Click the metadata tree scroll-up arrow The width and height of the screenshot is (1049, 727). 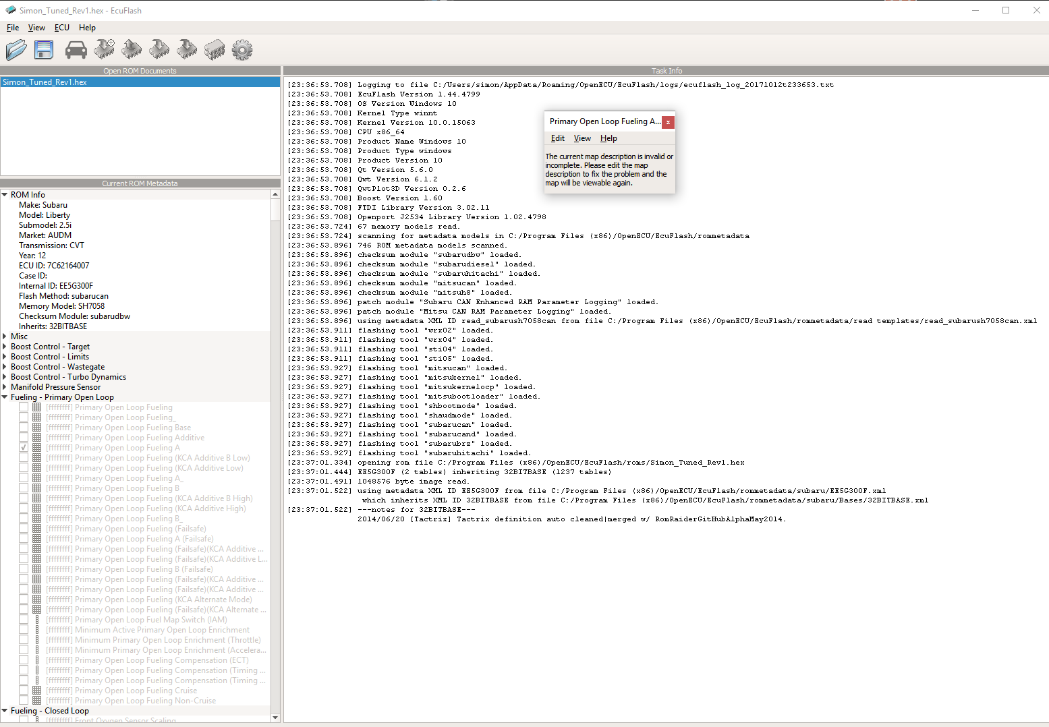tap(275, 194)
